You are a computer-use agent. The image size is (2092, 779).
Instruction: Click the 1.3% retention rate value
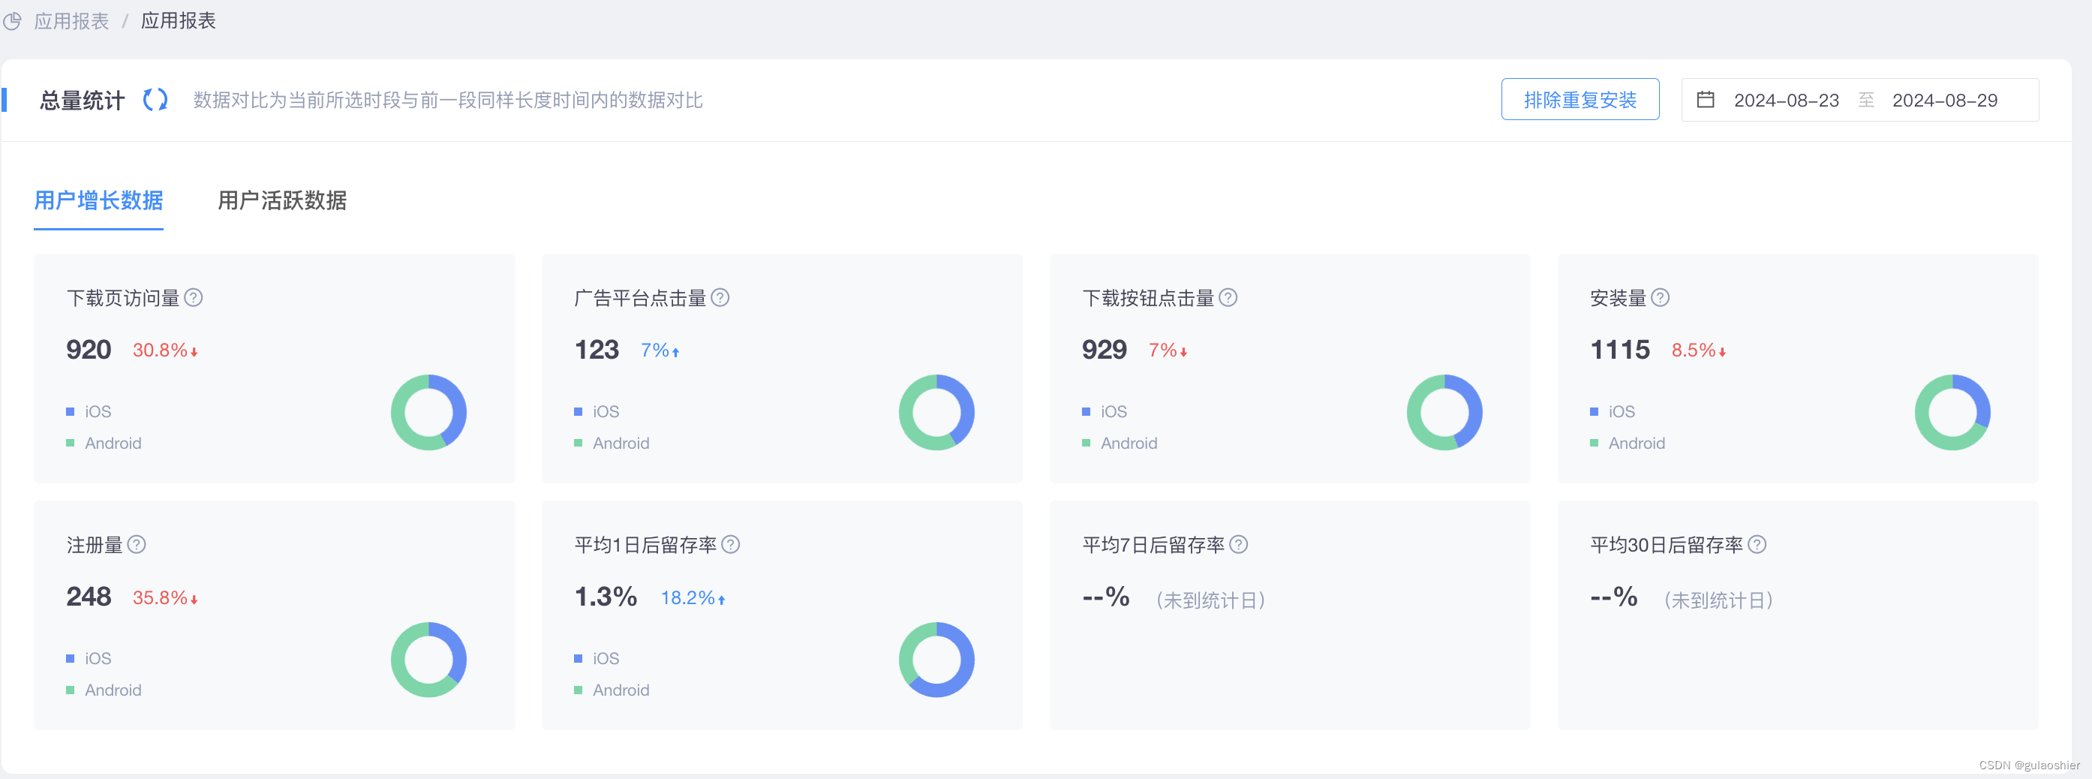coord(606,597)
